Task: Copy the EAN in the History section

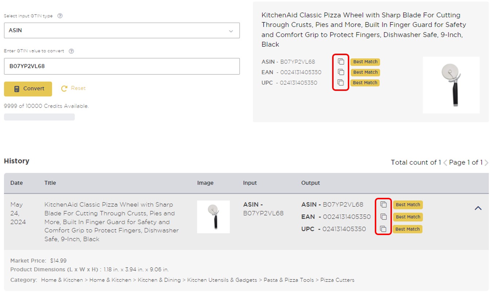Action: (384, 217)
